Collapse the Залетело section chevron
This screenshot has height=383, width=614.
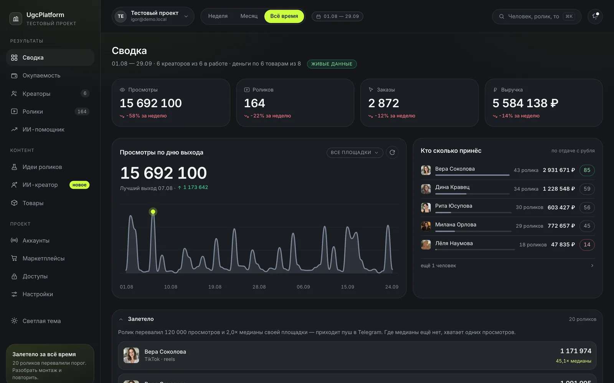121,319
